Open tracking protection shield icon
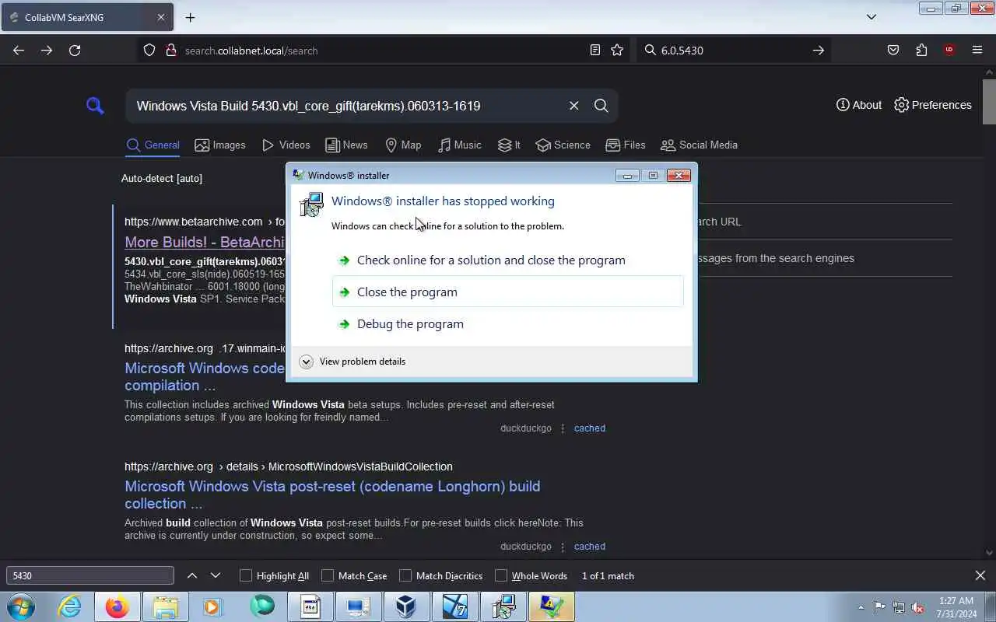This screenshot has height=622, width=996. [149, 50]
